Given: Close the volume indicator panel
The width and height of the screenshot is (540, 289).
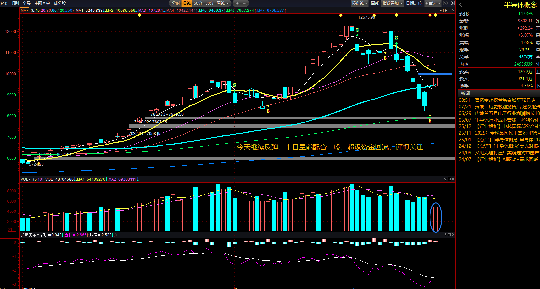Looking at the screenshot, I should (453, 179).
